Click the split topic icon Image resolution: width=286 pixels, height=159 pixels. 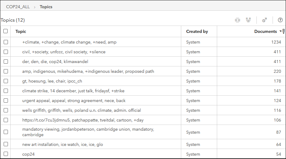point(238,20)
